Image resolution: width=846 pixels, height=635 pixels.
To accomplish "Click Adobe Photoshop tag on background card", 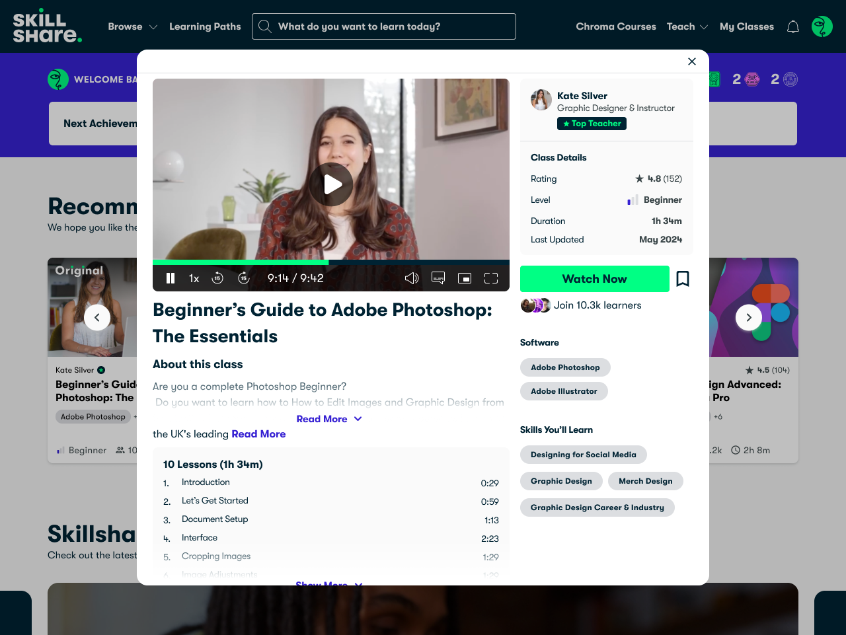I will coord(93,417).
